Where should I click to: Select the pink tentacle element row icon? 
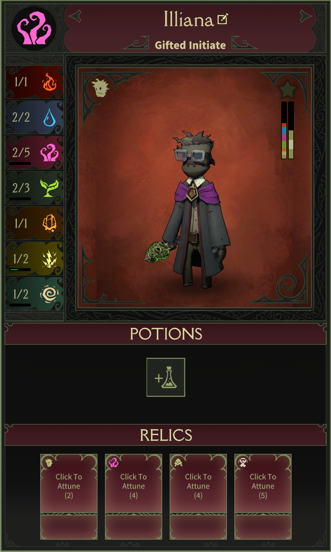(49, 153)
